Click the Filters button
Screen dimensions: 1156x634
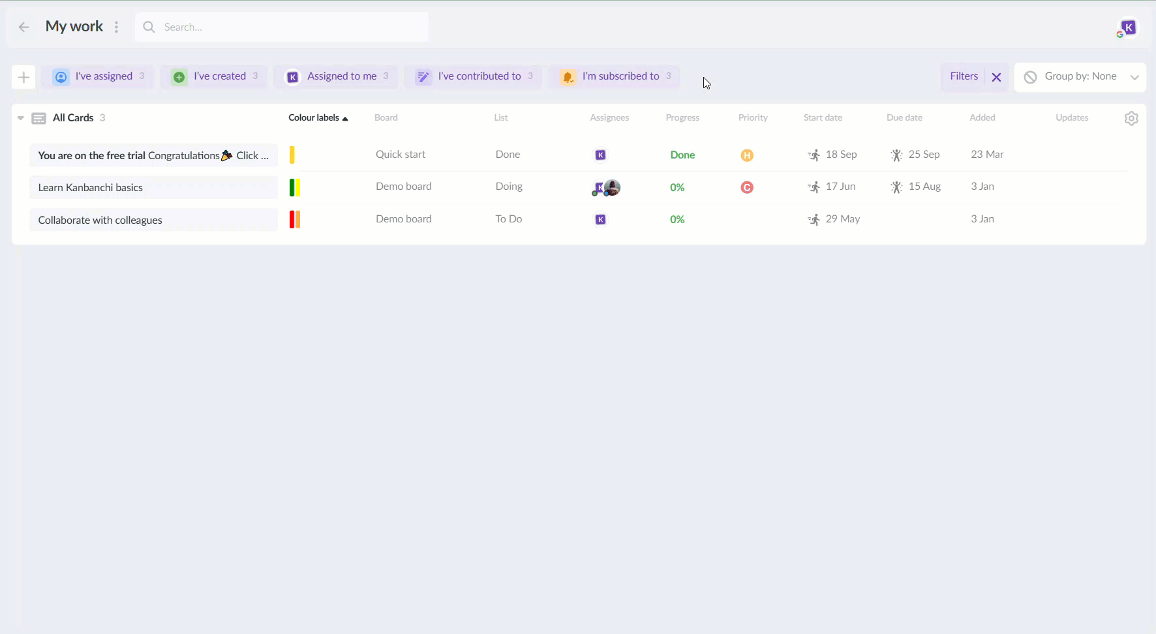pos(964,77)
